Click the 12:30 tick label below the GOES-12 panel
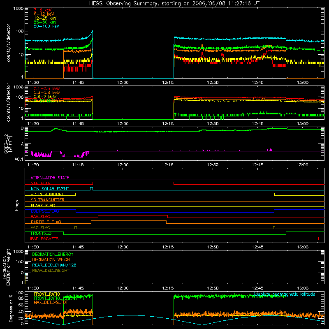The image size is (329, 329). click(x=213, y=165)
